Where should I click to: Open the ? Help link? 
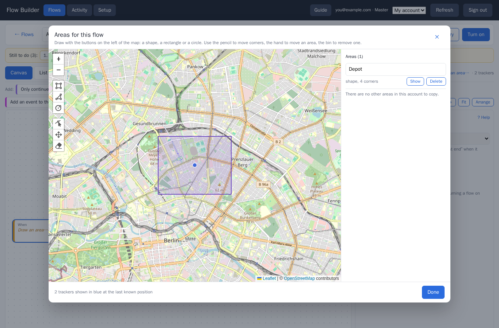coord(484,117)
